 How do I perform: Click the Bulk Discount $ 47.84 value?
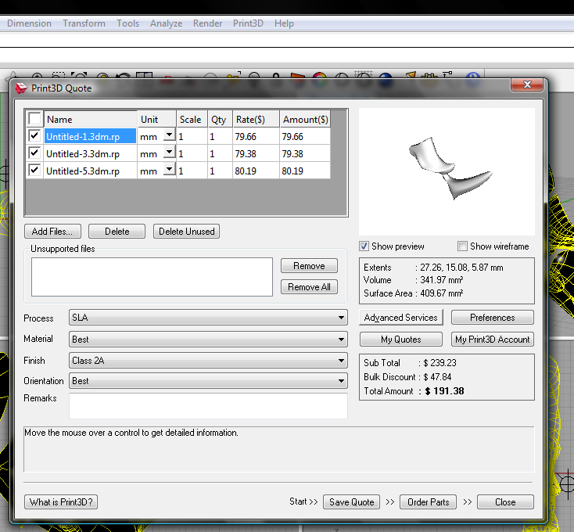pos(437,377)
